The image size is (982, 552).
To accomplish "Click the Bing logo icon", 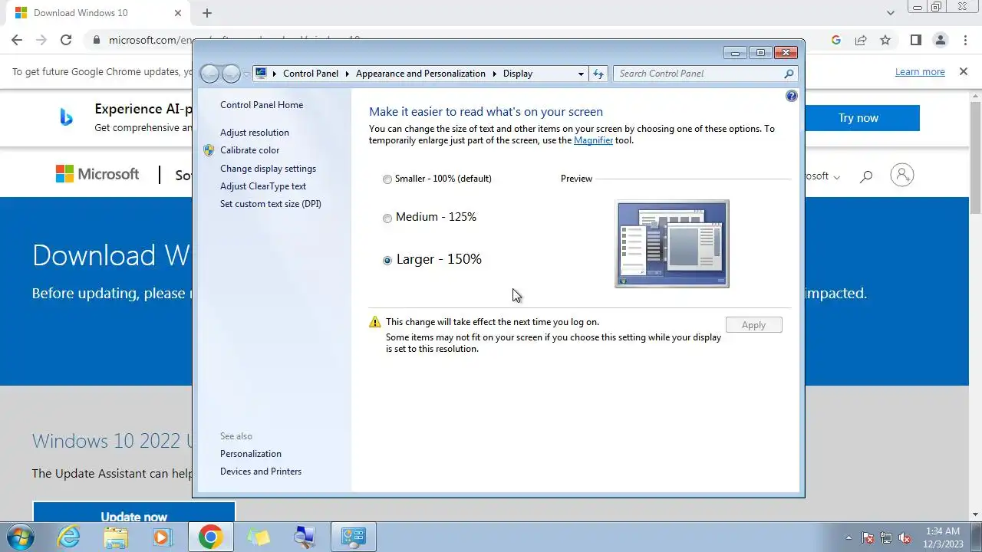I will point(67,117).
